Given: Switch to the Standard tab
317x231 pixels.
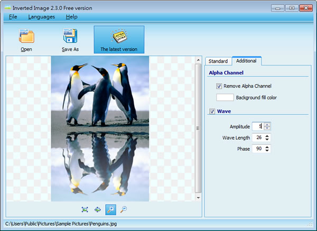Looking at the screenshot, I should click(x=218, y=61).
